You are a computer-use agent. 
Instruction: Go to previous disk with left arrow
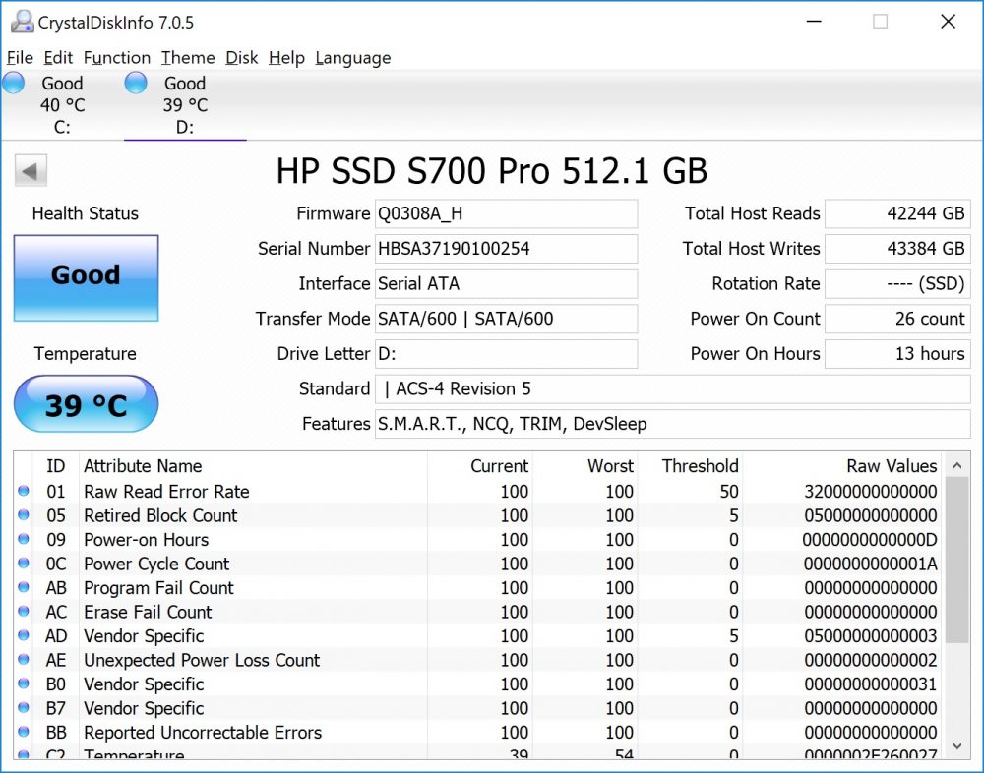pyautogui.click(x=31, y=171)
